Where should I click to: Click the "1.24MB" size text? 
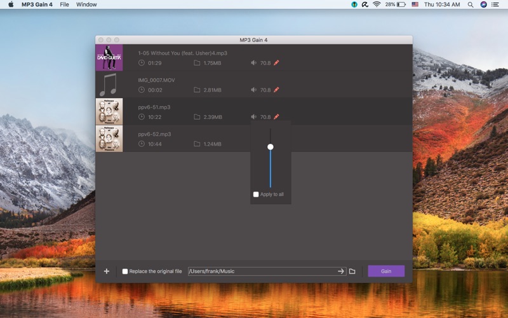tap(213, 144)
